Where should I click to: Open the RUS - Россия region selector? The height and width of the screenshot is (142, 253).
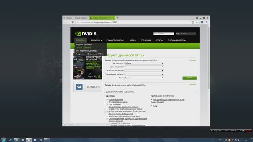[x=186, y=34]
